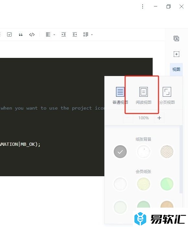The width and height of the screenshot is (188, 227).
Task: Open the text format sidebar icon
Action: coord(176,38)
